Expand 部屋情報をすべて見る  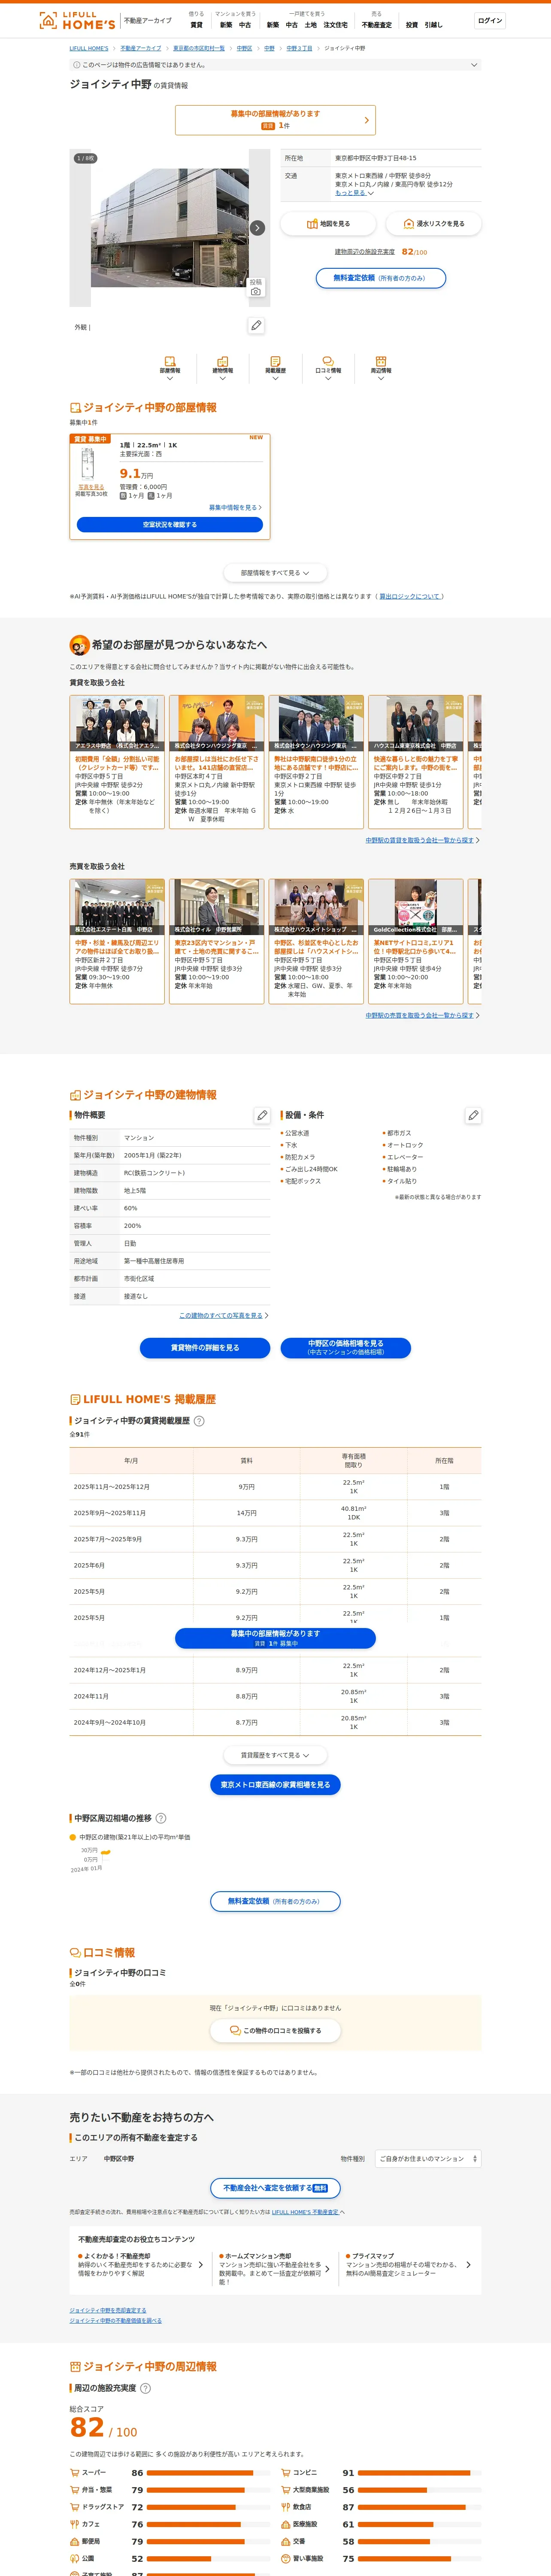[x=275, y=573]
